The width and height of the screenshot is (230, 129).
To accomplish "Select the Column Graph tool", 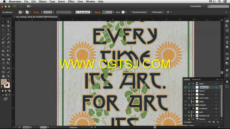I will pyautogui.click(x=8, y=68).
